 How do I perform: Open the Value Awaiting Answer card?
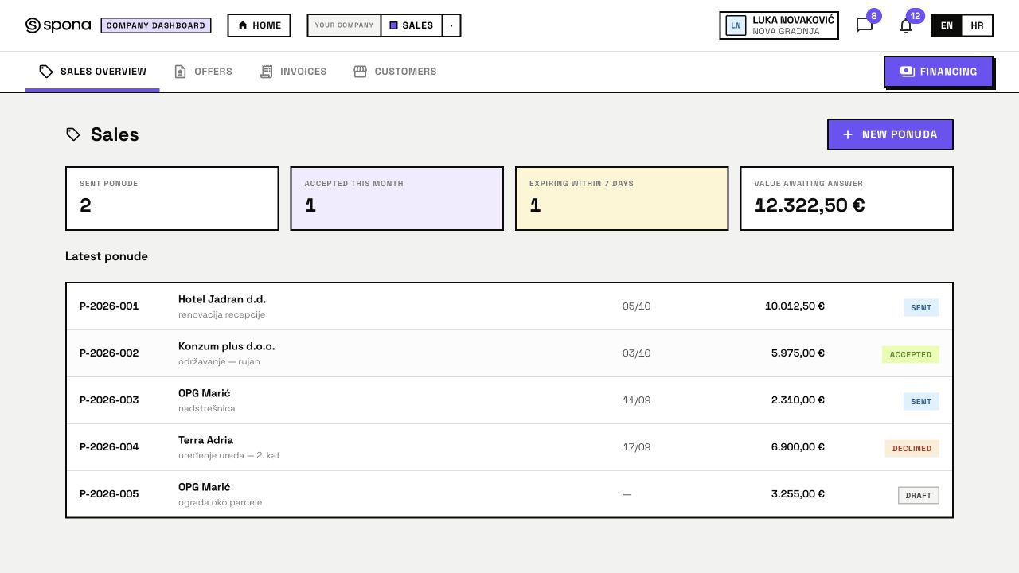click(847, 198)
